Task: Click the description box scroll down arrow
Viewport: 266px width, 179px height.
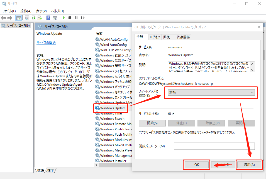Action: [252, 70]
